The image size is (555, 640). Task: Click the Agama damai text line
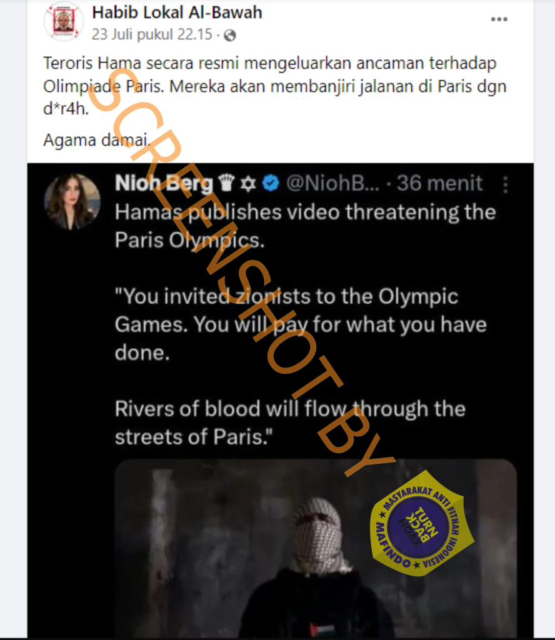point(97,140)
